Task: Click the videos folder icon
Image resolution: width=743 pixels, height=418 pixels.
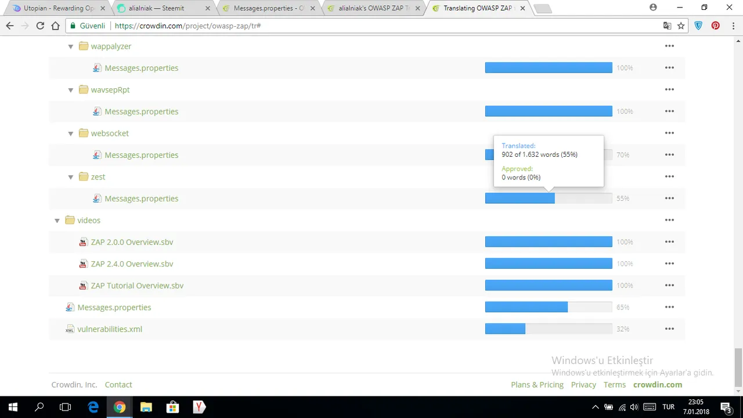Action: (x=70, y=220)
